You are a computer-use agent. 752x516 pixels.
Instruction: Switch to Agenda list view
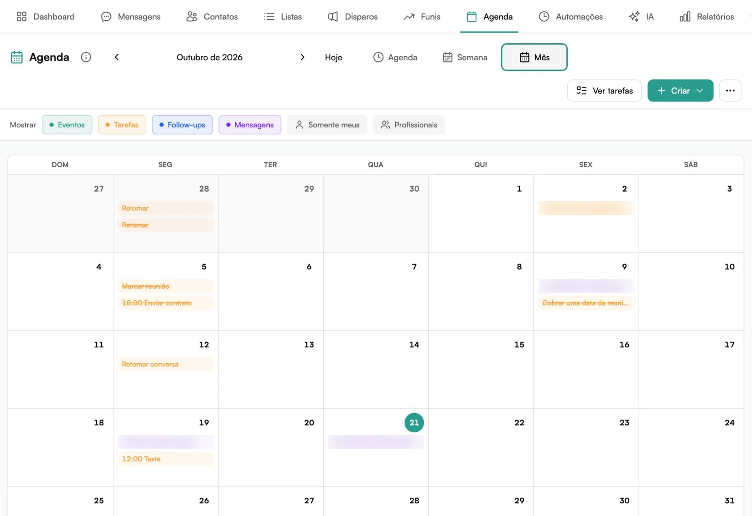395,57
